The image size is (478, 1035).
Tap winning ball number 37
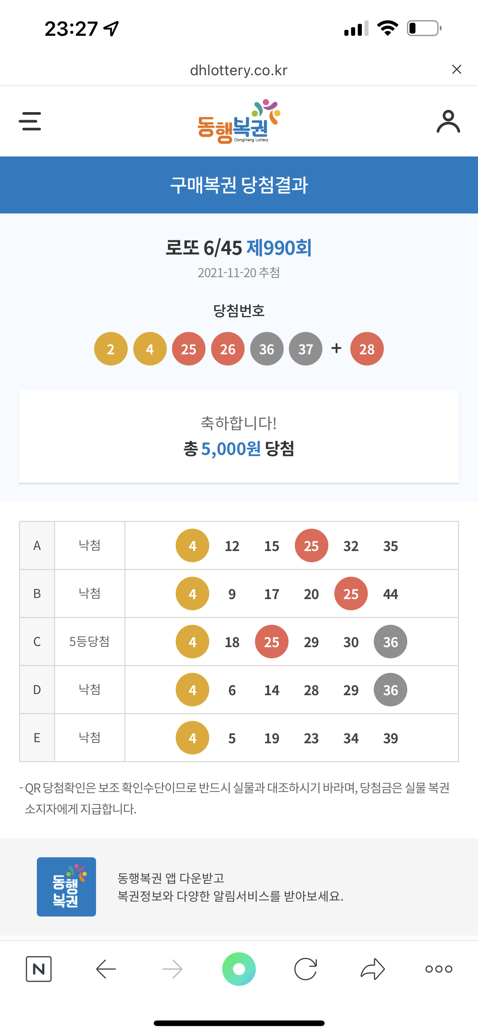(x=305, y=349)
